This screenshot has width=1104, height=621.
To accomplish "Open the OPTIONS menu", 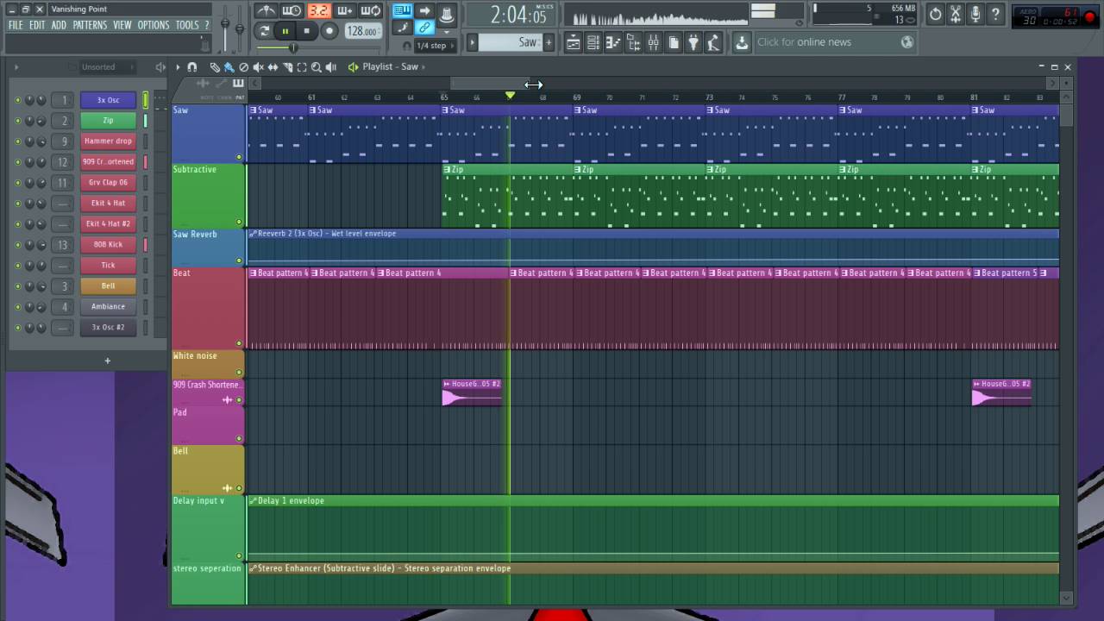I will (x=154, y=25).
